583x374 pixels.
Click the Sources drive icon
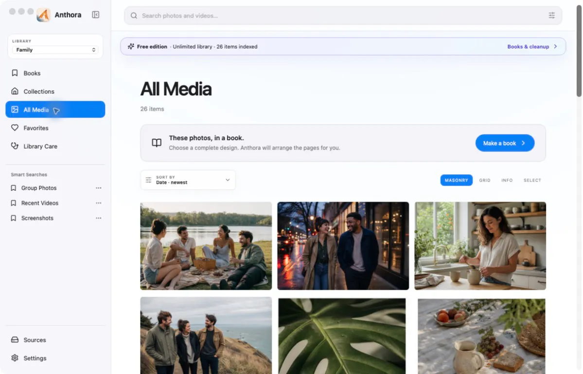15,340
